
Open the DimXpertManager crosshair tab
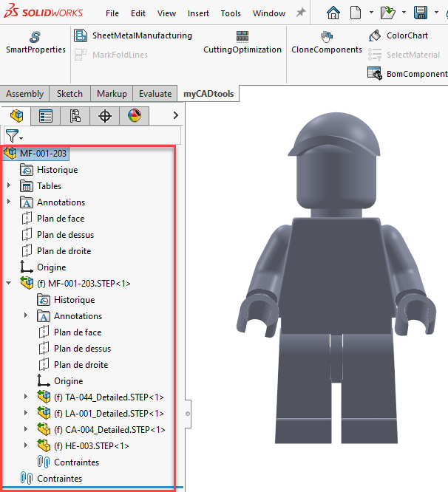(x=104, y=116)
